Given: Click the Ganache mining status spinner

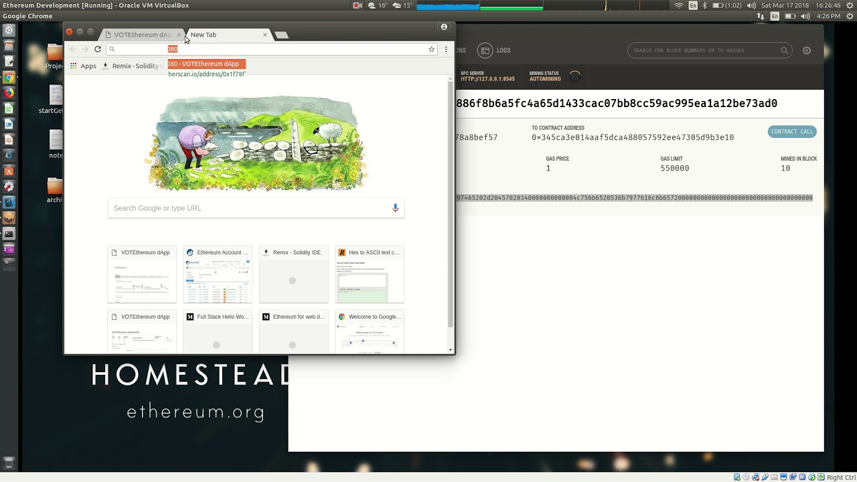Looking at the screenshot, I should point(574,76).
